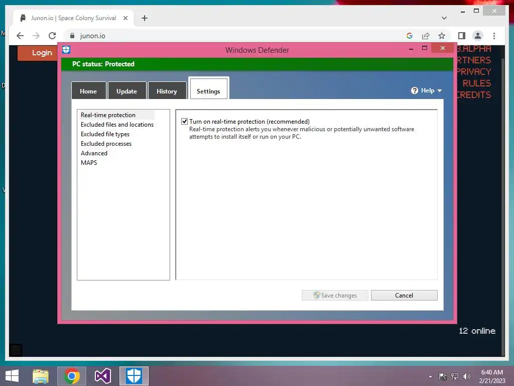Select the Junon.io Space Colony Survival tab
The height and width of the screenshot is (386, 514).
click(x=73, y=18)
